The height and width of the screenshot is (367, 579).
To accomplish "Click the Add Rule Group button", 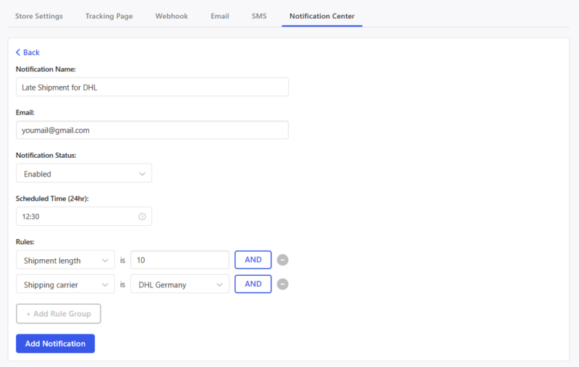I will coord(59,314).
